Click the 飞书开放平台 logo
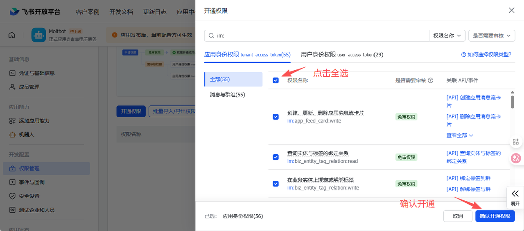This screenshot has width=524, height=231. click(x=35, y=11)
